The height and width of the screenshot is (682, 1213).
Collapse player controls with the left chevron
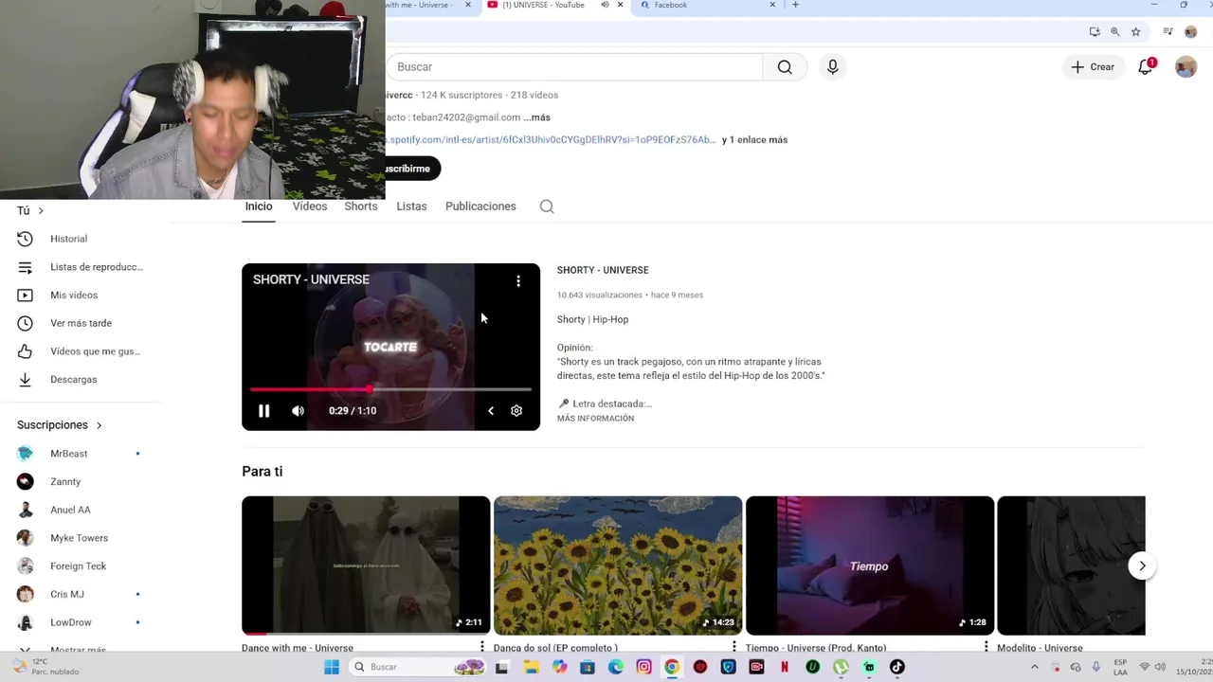[490, 411]
